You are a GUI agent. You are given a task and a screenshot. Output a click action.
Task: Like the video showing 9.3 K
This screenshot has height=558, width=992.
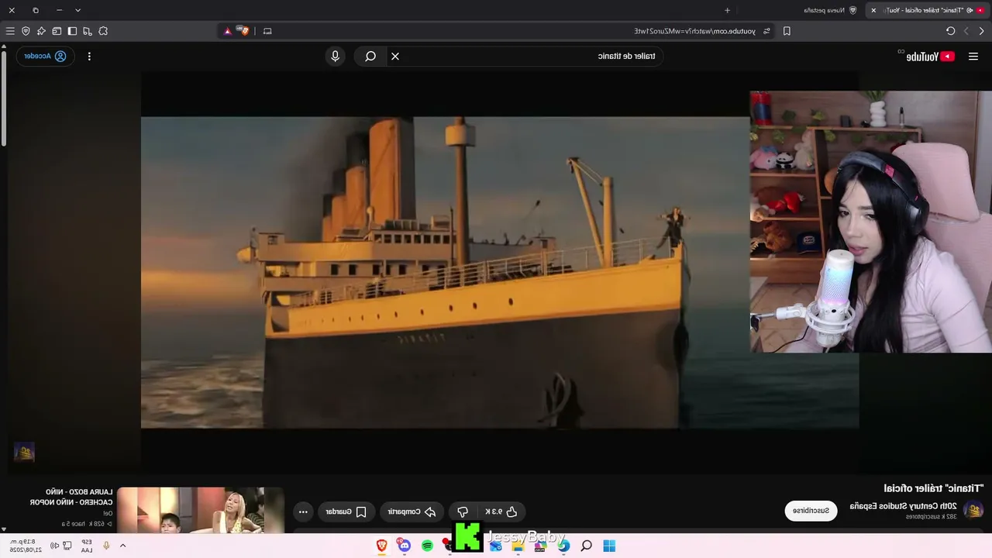[502, 511]
